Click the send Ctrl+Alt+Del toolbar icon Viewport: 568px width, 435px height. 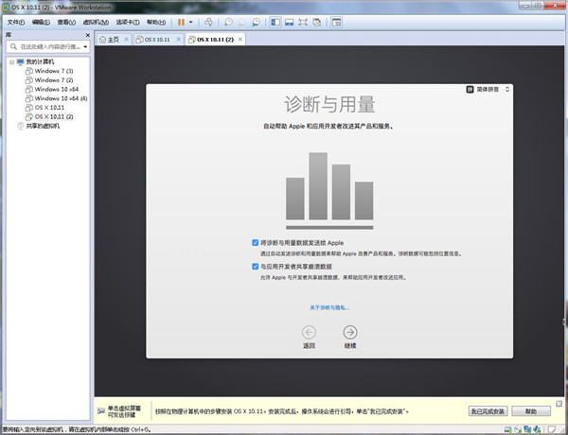208,23
